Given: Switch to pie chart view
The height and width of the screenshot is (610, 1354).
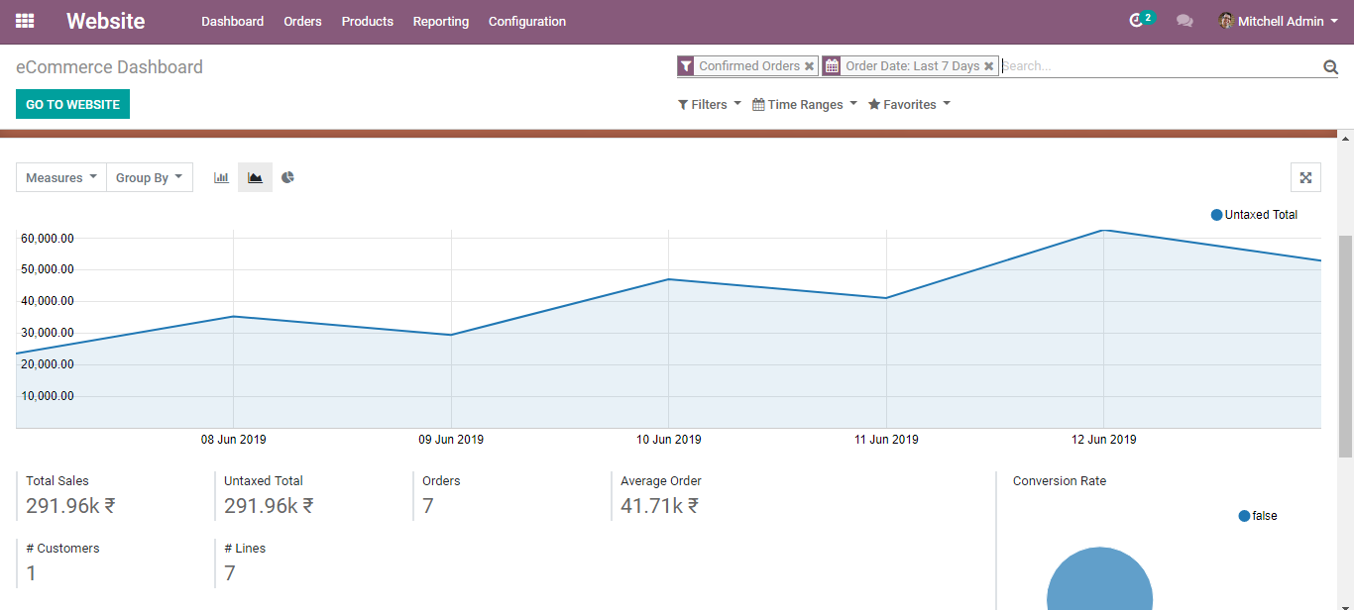Looking at the screenshot, I should click(287, 177).
